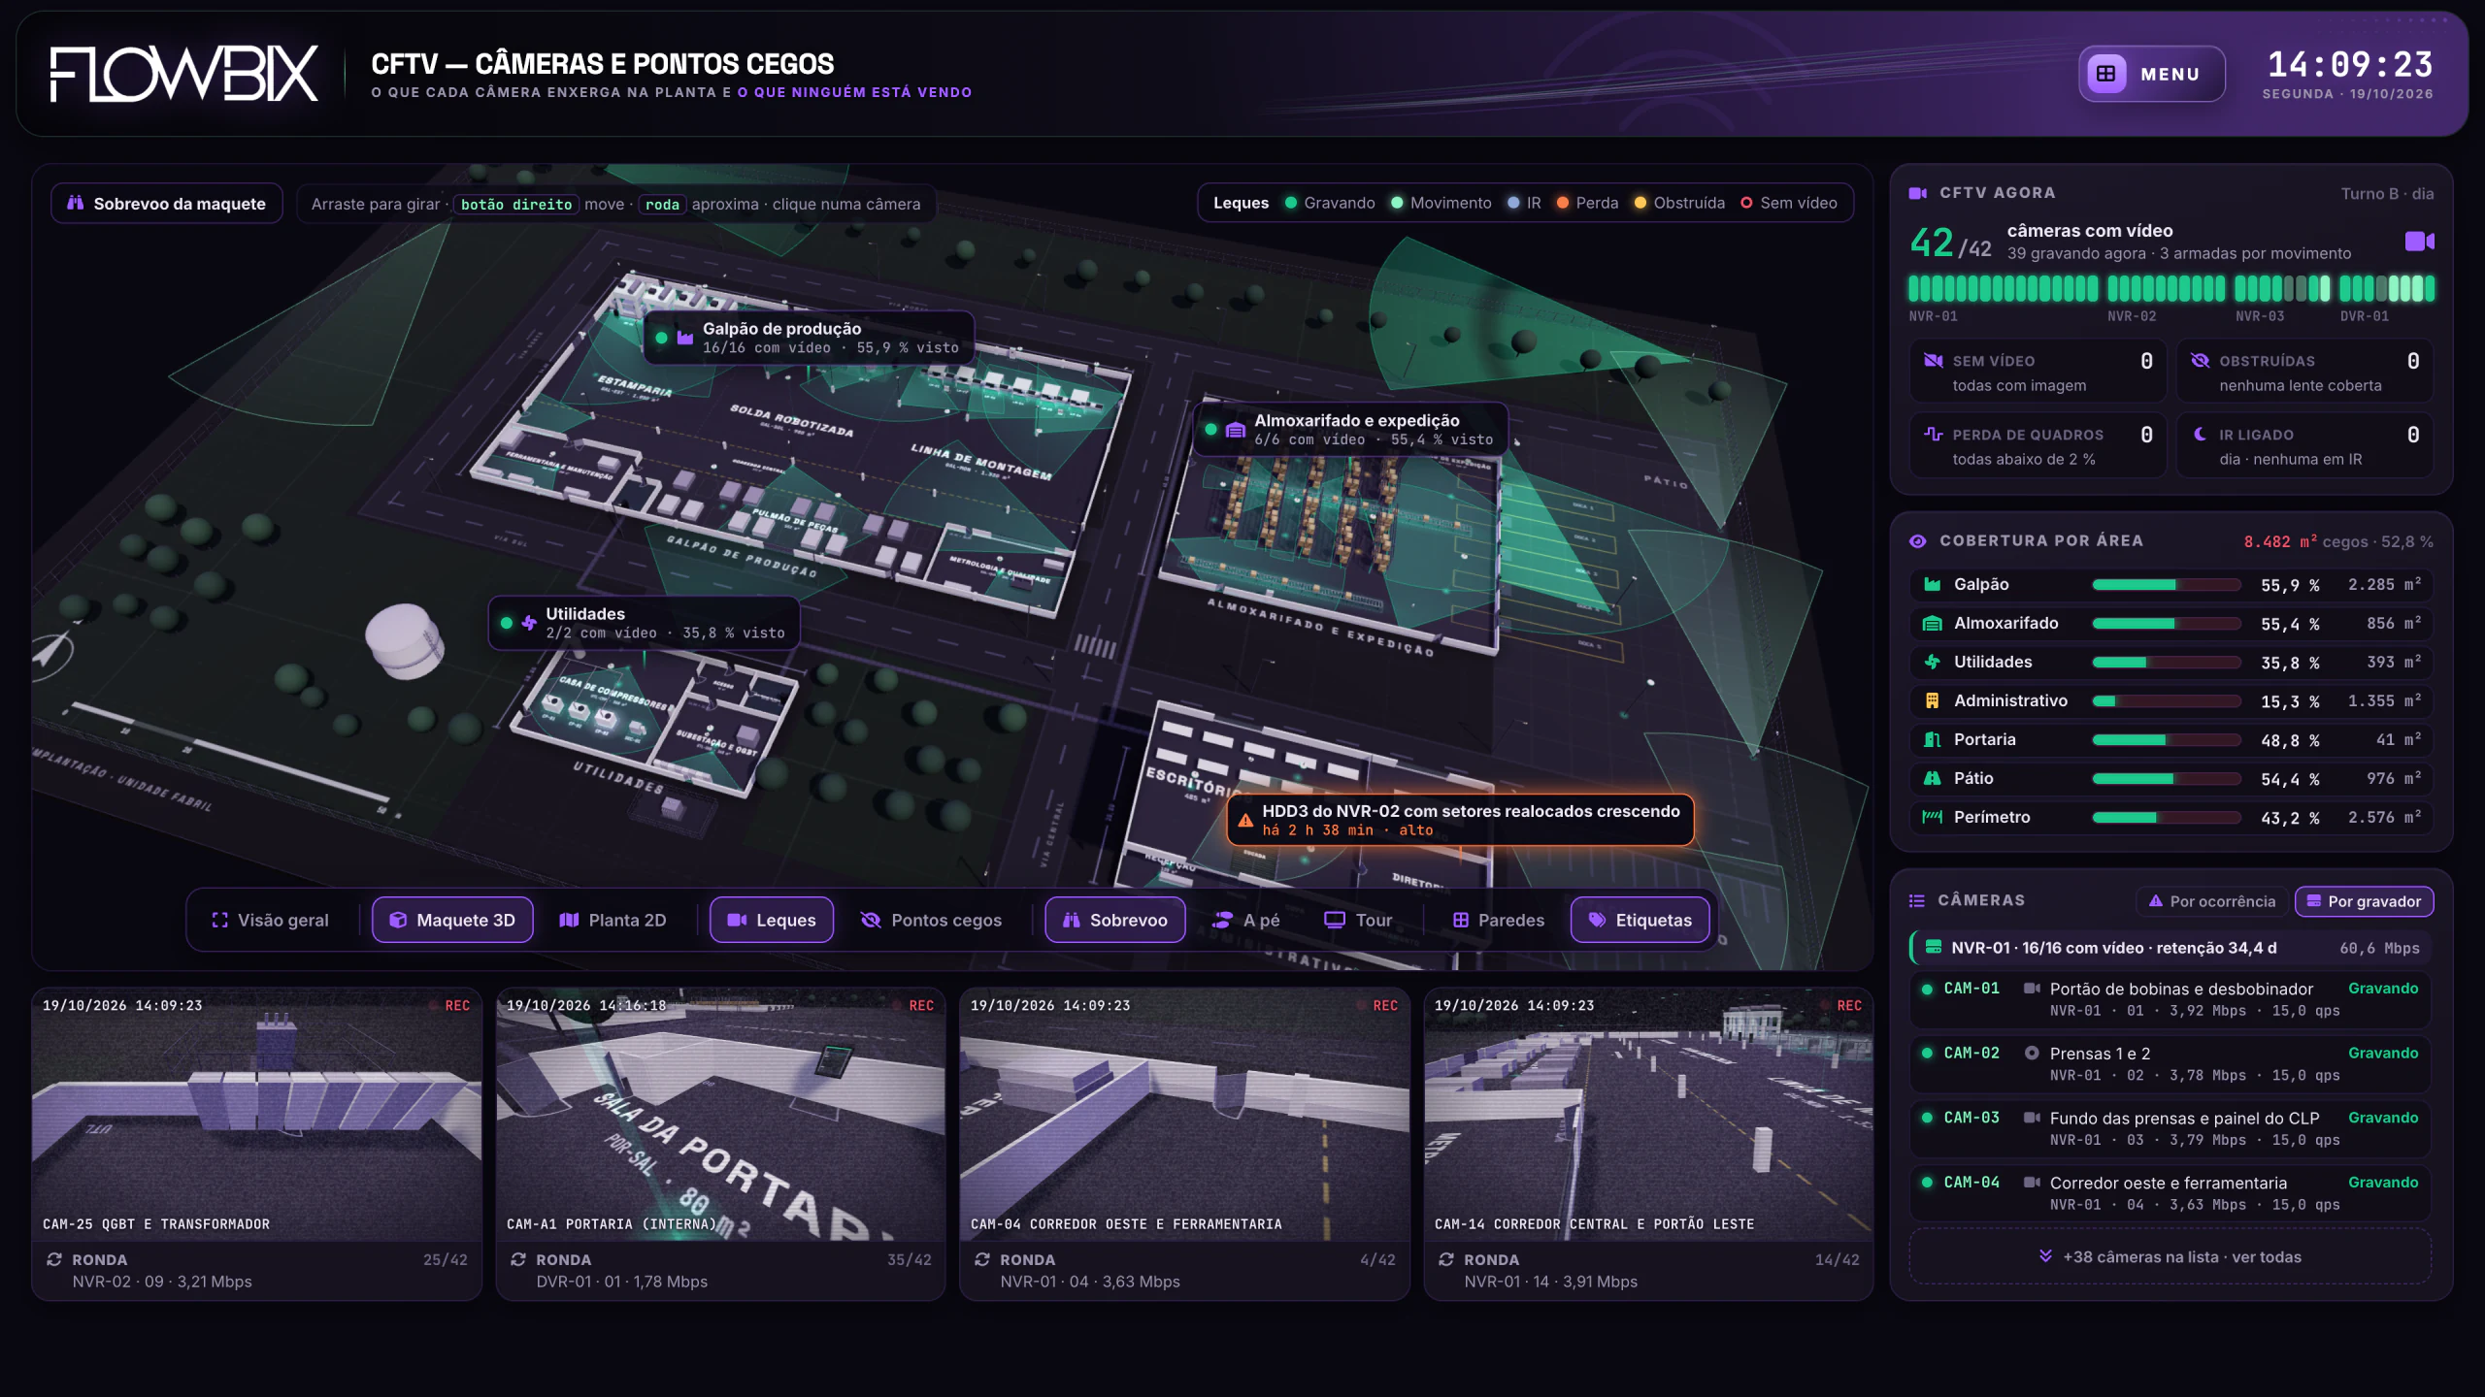Viewport: 2485px width, 1397px height.
Task: Toggle the Paredes walls display
Action: pyautogui.click(x=1498, y=920)
